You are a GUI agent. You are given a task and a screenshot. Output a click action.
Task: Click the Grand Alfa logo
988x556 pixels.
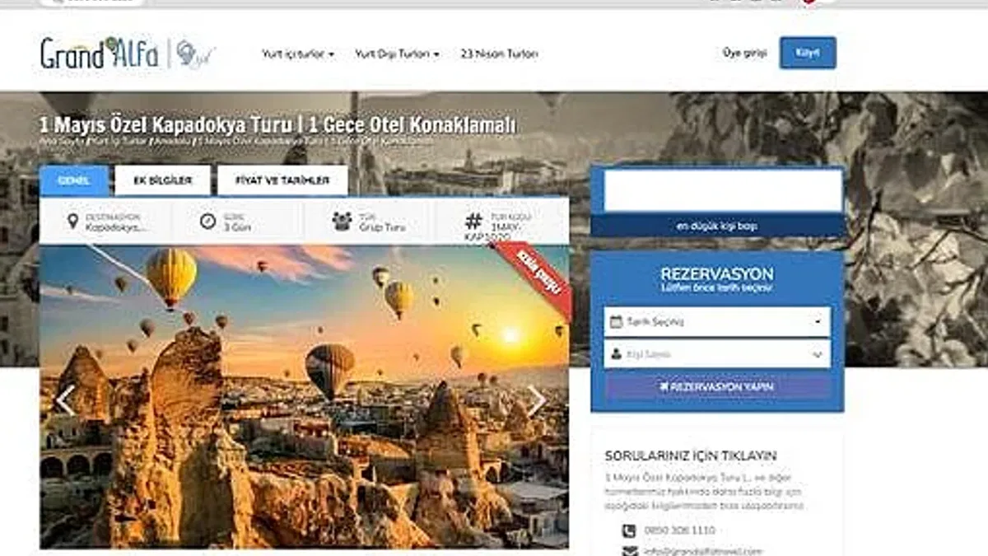pyautogui.click(x=128, y=54)
